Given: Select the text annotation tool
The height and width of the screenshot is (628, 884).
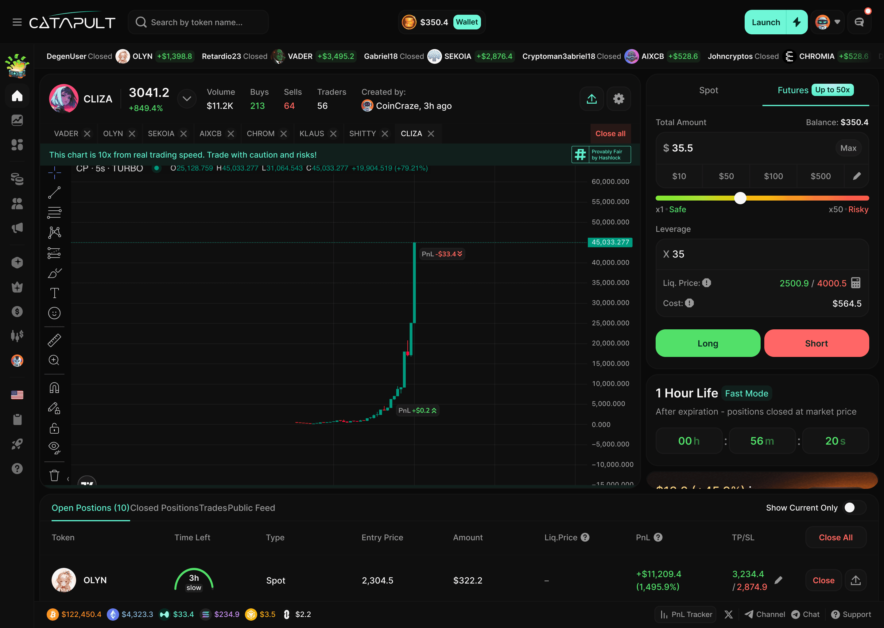Looking at the screenshot, I should pyautogui.click(x=54, y=293).
